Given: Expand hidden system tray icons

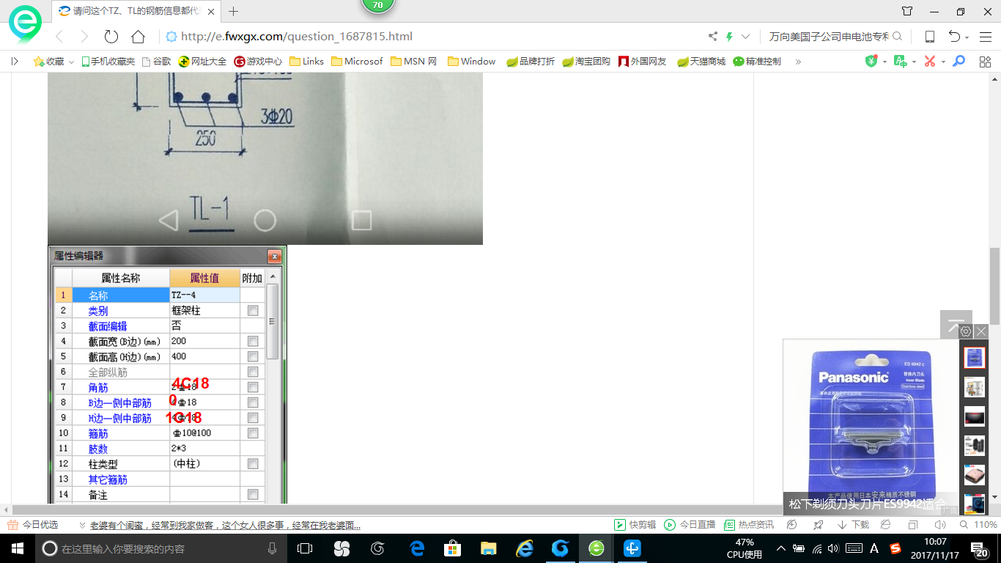Looking at the screenshot, I should pos(781,548).
